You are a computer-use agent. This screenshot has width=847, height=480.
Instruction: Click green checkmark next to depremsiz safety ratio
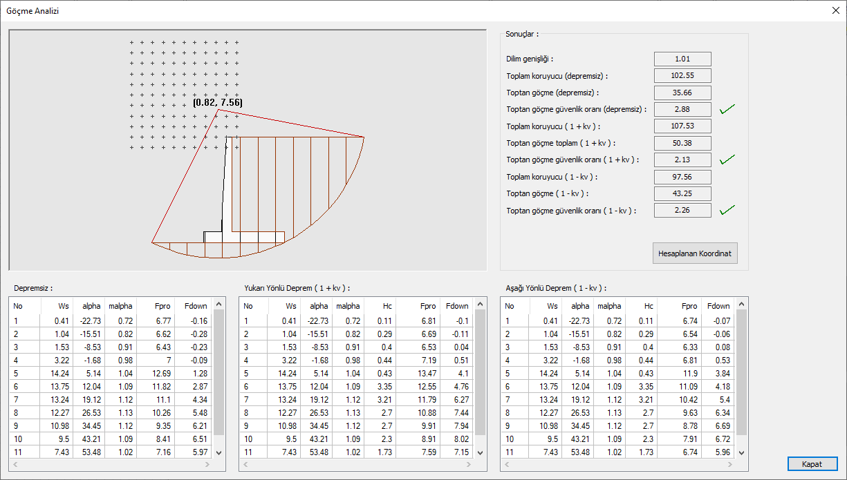[727, 109]
